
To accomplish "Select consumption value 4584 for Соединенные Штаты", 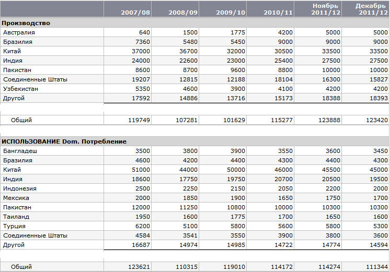I will pyautogui.click(x=143, y=236).
